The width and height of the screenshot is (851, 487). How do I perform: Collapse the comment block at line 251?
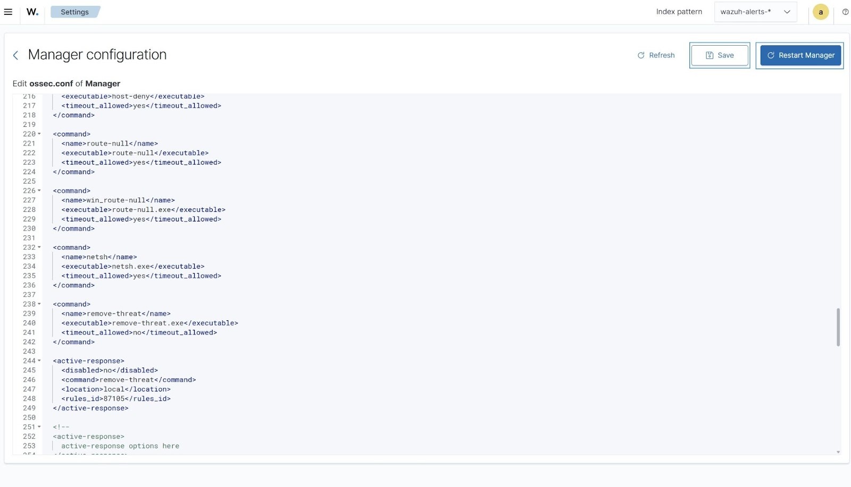click(39, 427)
